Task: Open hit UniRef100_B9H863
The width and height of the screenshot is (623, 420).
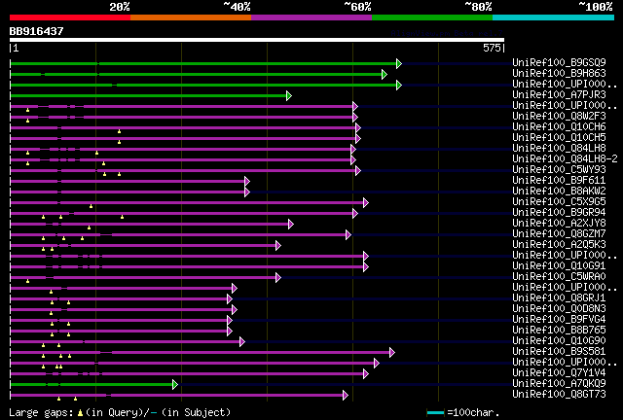Action: tap(559, 73)
